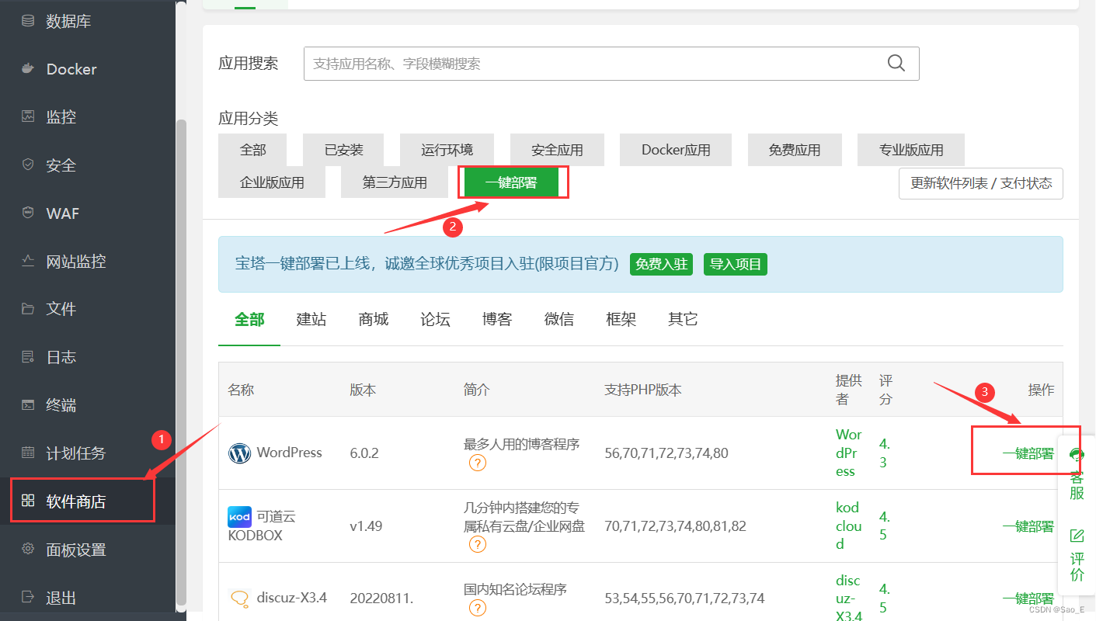Focus the 应用搜索 search input
This screenshot has width=1096, height=621.
tap(611, 64)
